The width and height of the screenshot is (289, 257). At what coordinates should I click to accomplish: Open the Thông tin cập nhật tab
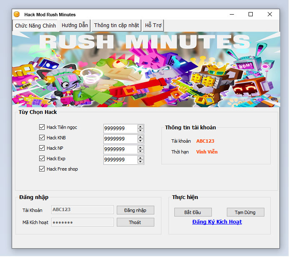[x=116, y=25]
